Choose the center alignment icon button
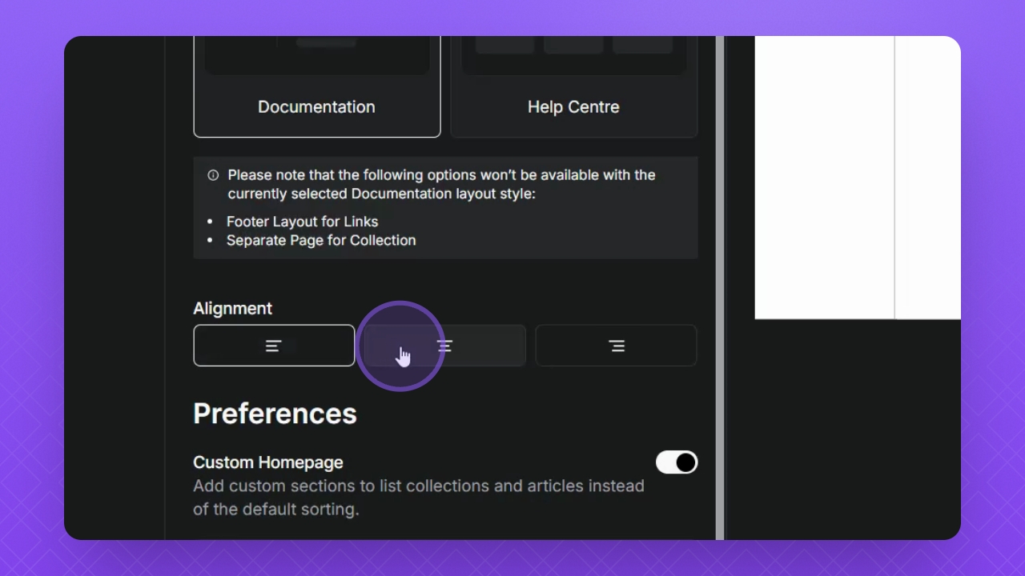 point(445,346)
